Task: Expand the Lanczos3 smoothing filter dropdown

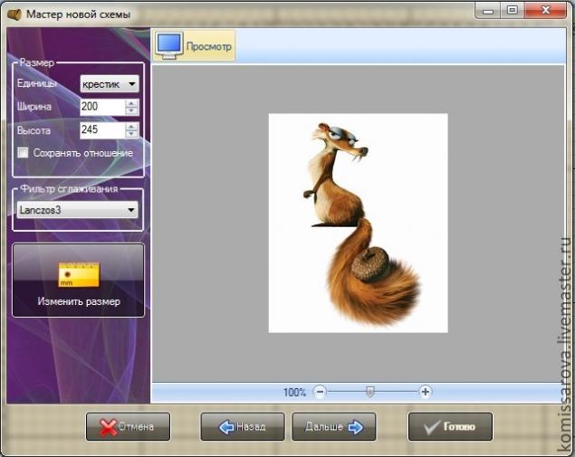Action: tap(77, 210)
